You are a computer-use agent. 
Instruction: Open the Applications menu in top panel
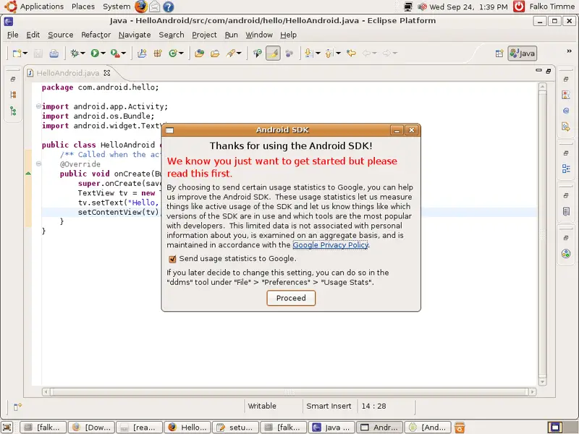click(42, 7)
